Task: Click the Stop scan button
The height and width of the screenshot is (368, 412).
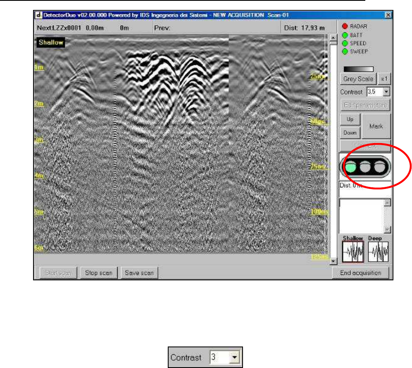Action: click(98, 273)
